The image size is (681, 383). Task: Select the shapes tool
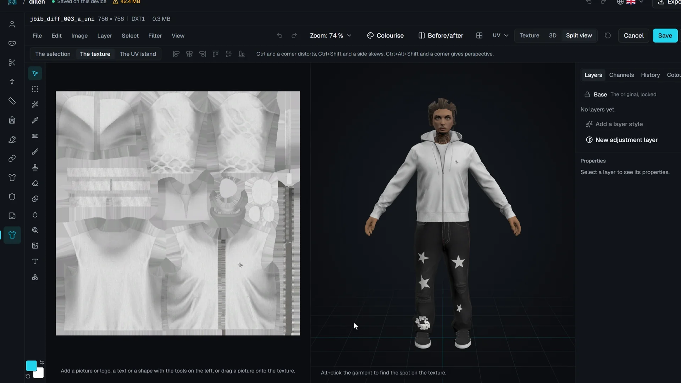click(35, 277)
